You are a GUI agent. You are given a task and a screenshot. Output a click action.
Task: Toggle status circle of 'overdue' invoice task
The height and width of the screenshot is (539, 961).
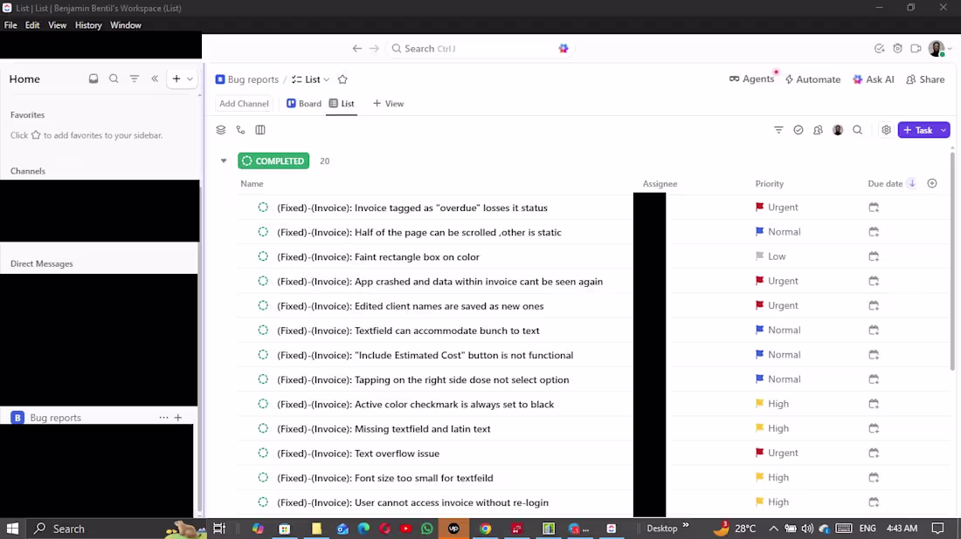pyautogui.click(x=263, y=208)
